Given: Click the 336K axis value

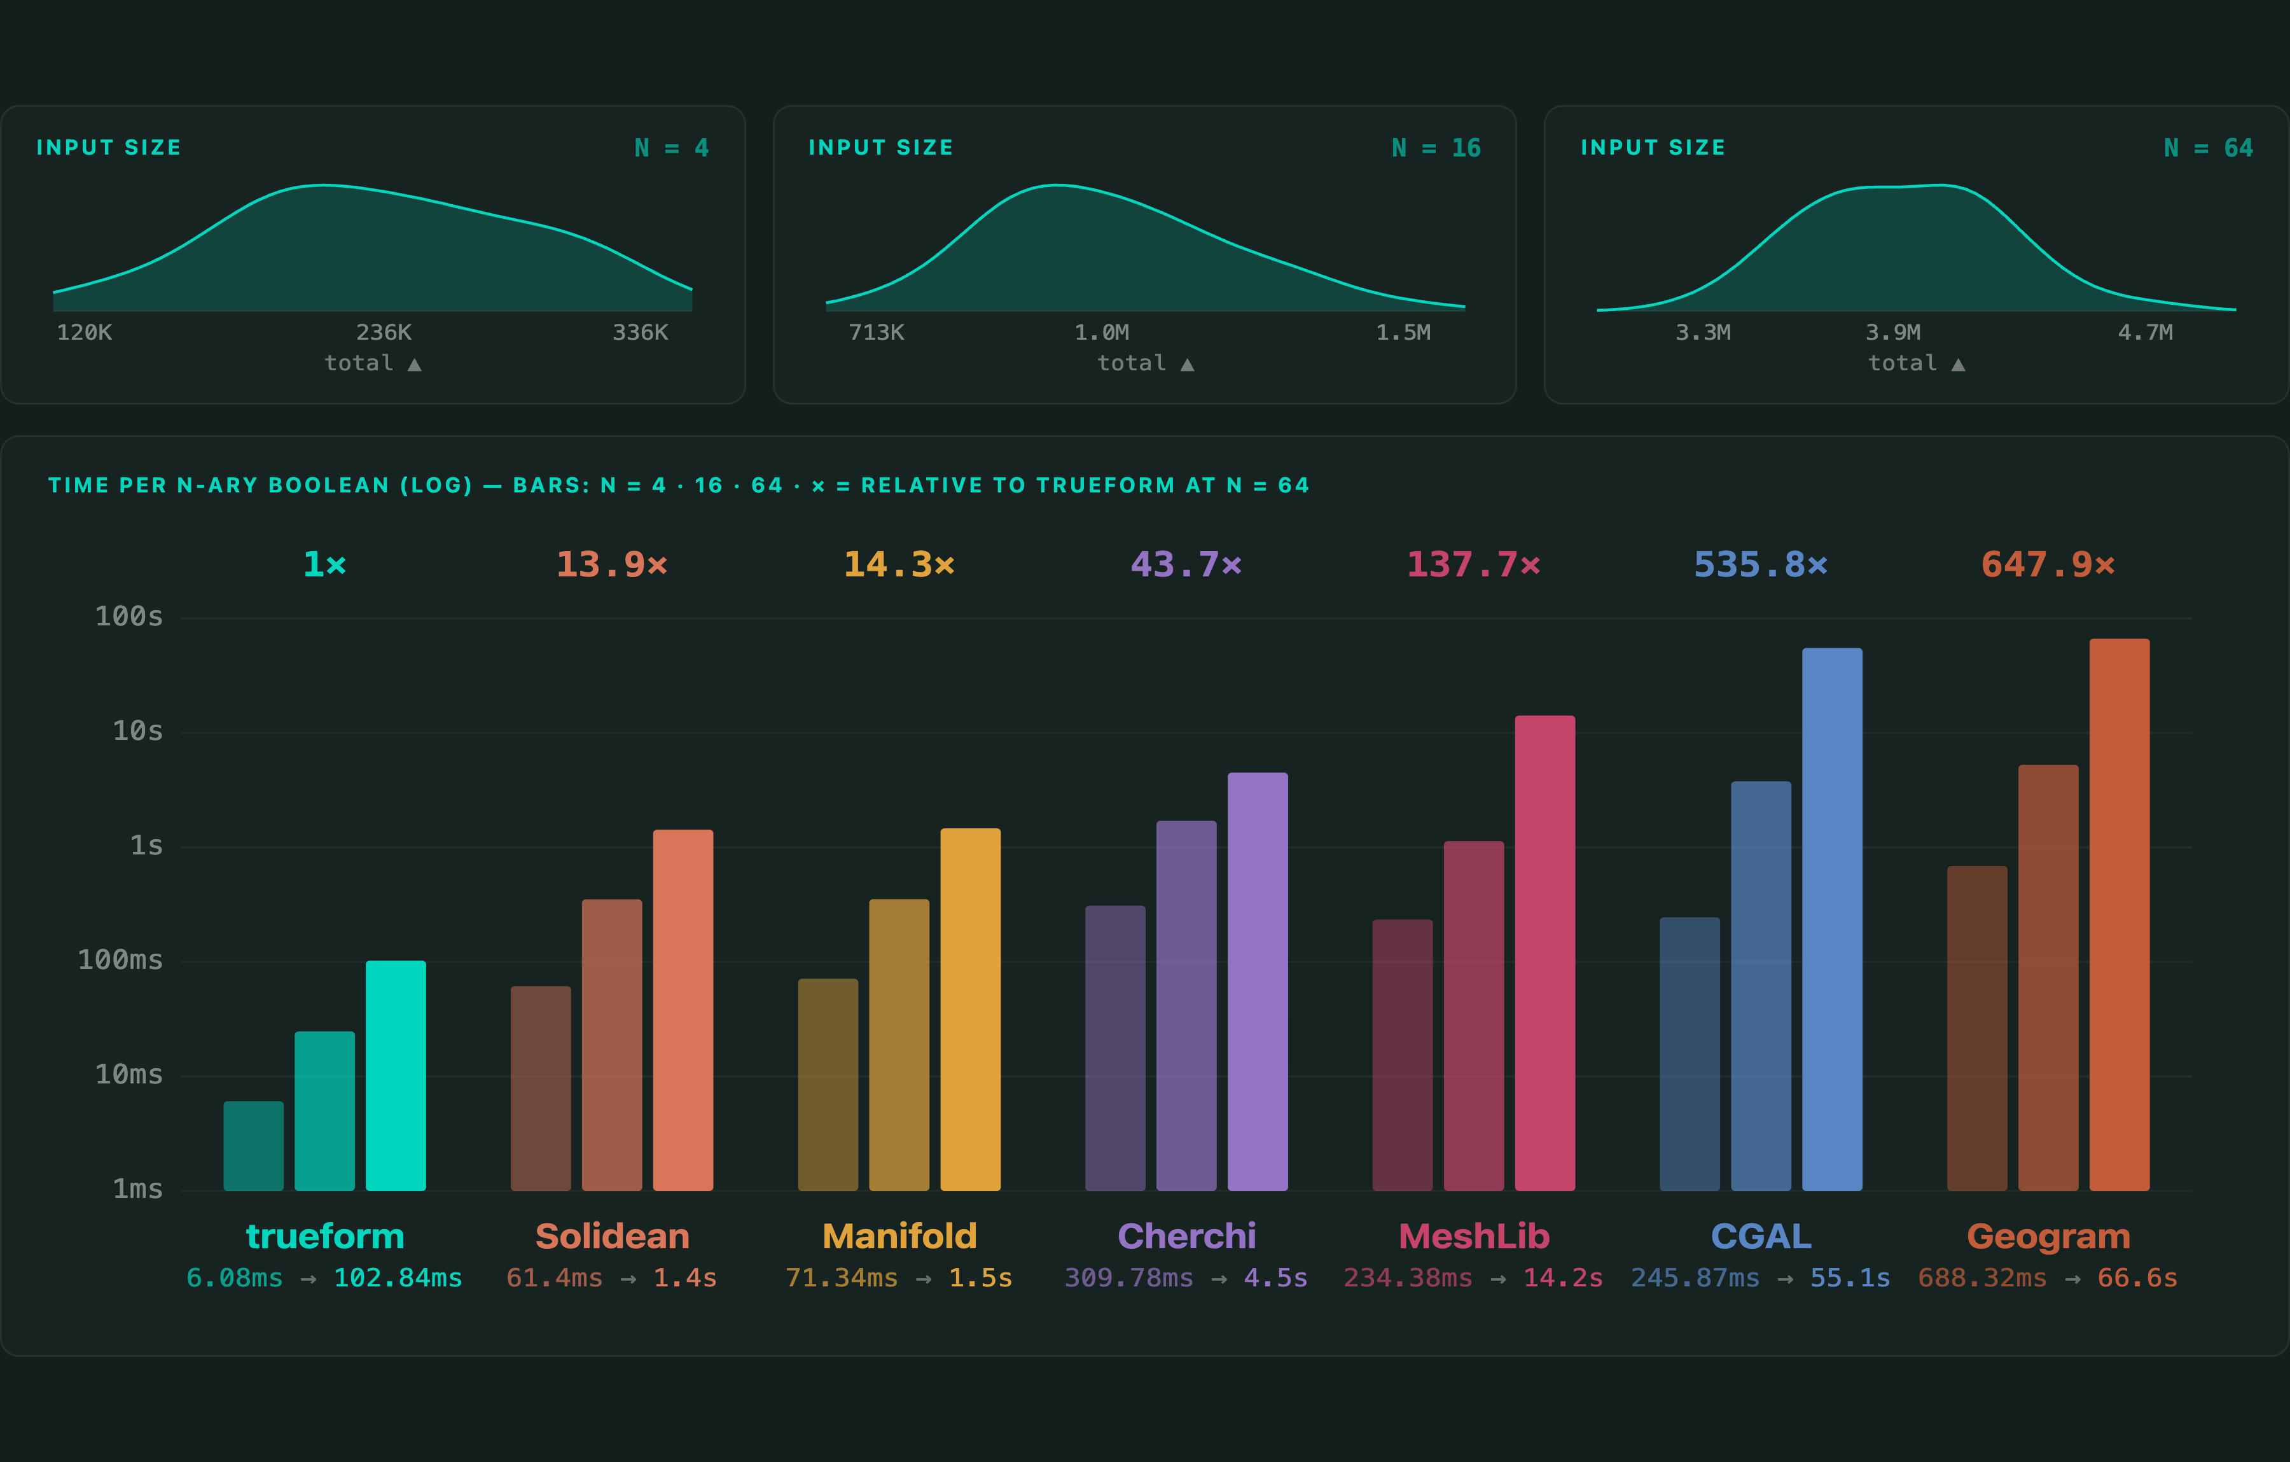Looking at the screenshot, I should [x=640, y=332].
